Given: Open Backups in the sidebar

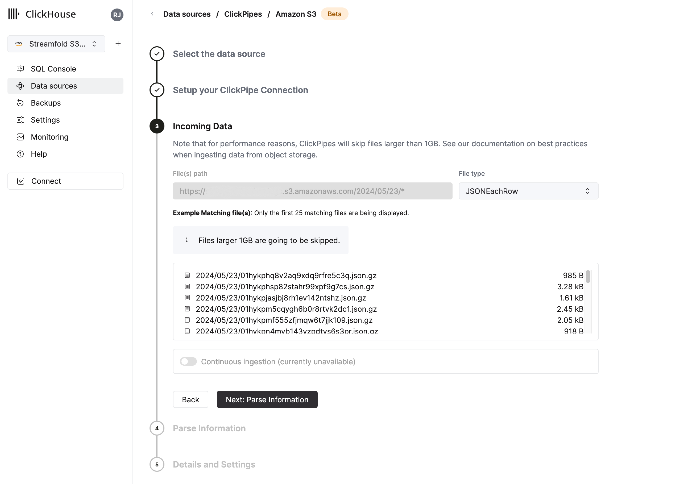Looking at the screenshot, I should pyautogui.click(x=65, y=103).
